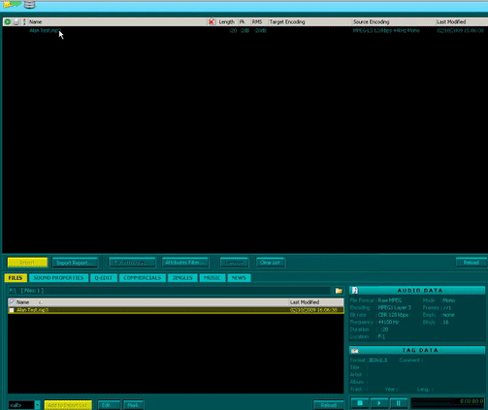Click the Target Encoding column header

pos(309,22)
